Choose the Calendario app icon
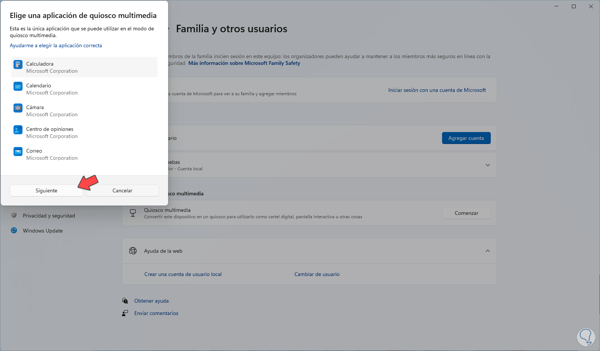Screen dimensions: 600x351 pos(18,86)
